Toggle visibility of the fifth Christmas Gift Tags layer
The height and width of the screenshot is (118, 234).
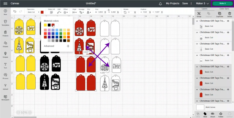tap(228, 67)
